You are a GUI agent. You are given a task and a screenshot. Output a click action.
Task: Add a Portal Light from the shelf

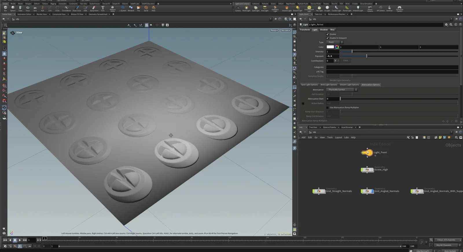[x=347, y=9]
